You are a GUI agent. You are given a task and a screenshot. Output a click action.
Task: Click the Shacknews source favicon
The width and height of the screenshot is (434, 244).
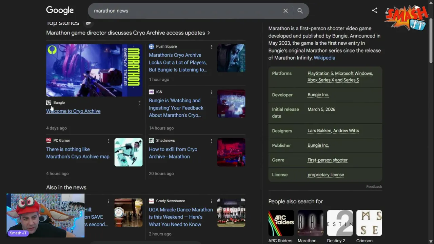(x=151, y=140)
